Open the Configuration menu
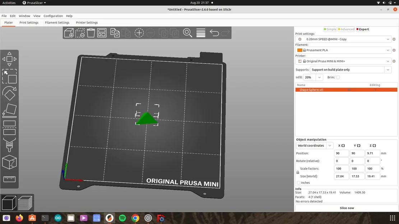This screenshot has width=399, height=224. click(53, 16)
